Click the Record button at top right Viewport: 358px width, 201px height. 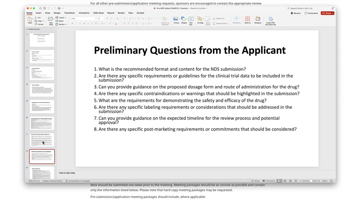point(295,13)
